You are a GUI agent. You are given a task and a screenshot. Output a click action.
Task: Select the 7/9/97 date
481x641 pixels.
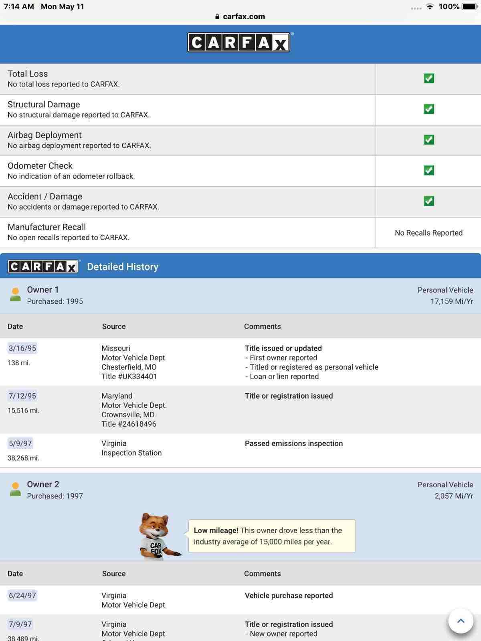tap(20, 624)
